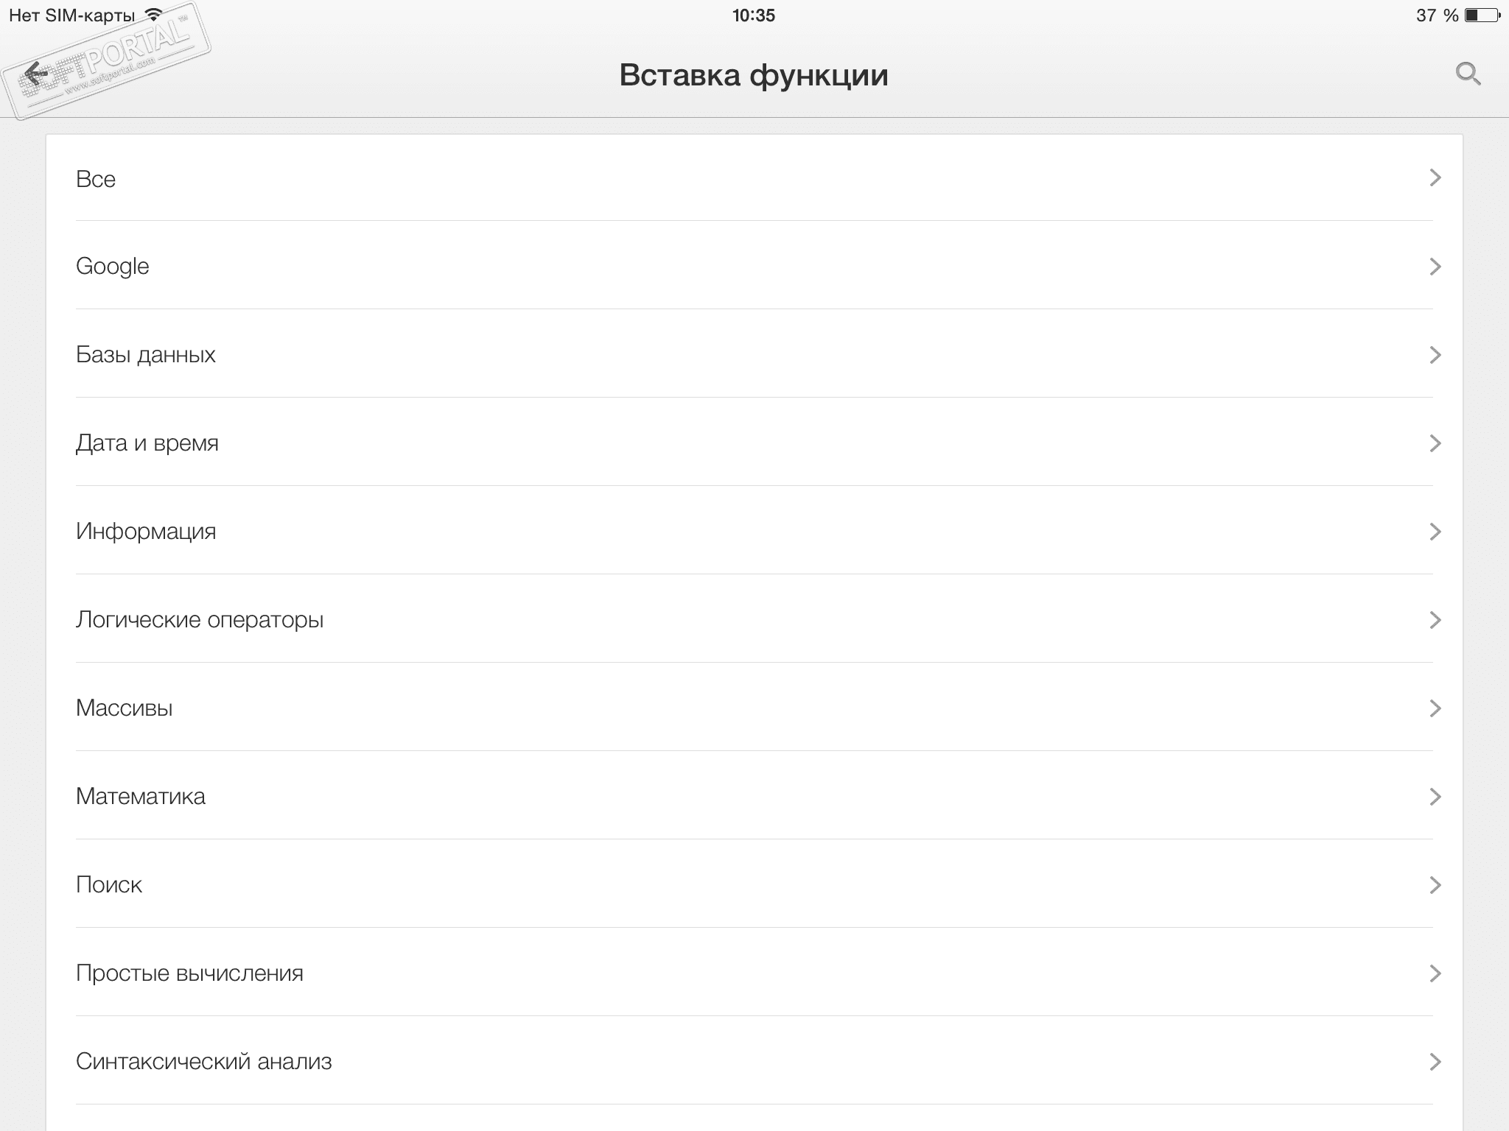Screen dimensions: 1509x1131
Task: Select Логические операторы category
Action: click(200, 620)
